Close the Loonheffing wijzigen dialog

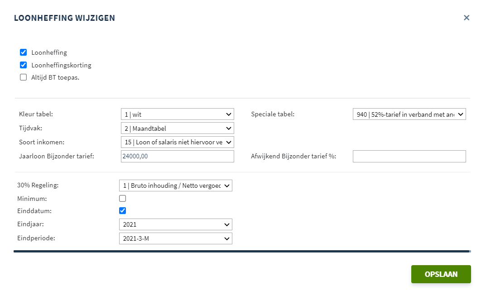click(x=467, y=18)
